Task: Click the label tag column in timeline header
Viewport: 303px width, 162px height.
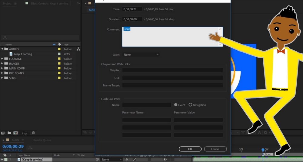Action: tap(5, 155)
